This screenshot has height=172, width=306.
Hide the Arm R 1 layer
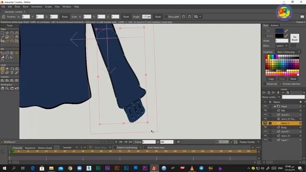(x=265, y=132)
